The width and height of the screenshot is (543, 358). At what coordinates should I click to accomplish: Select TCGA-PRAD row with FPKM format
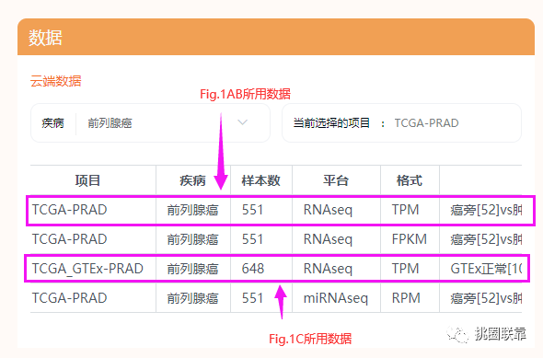276,239
